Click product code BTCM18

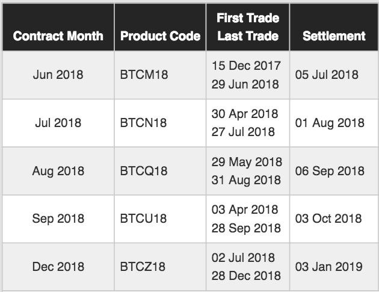[144, 75]
